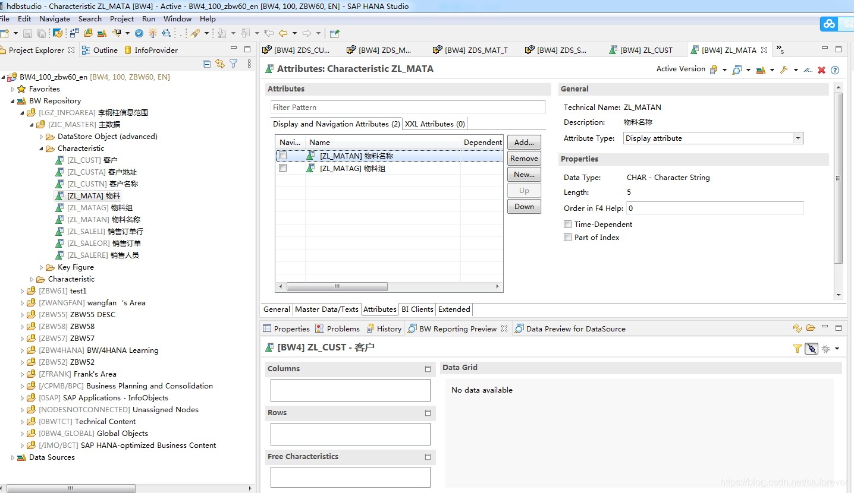
Task: Open the InfoProvider view tab
Action: click(x=151, y=50)
